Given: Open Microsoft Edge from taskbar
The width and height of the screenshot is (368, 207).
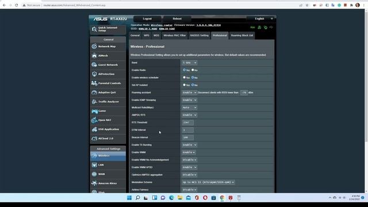Looking at the screenshot, I should tap(171, 198).
